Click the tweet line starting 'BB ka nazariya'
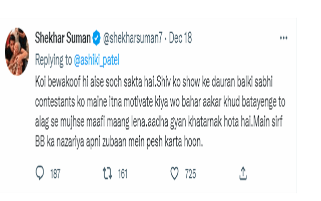 (119, 142)
